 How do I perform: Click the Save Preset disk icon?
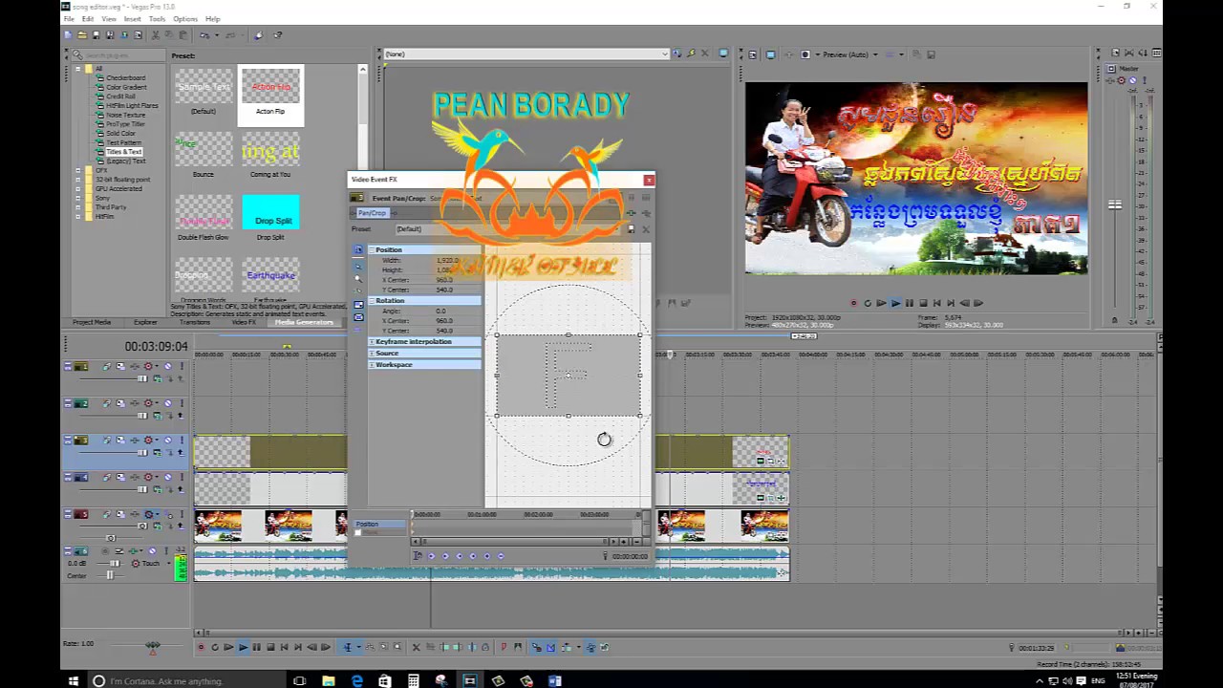point(631,229)
